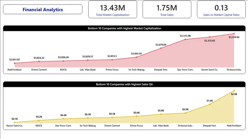Select Va Tech Wabag label in Market Capitalization chart
The image size is (248, 139).
point(136,69)
